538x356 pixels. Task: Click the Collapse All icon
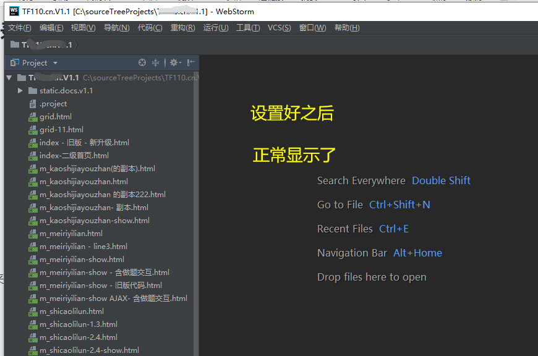click(155, 62)
